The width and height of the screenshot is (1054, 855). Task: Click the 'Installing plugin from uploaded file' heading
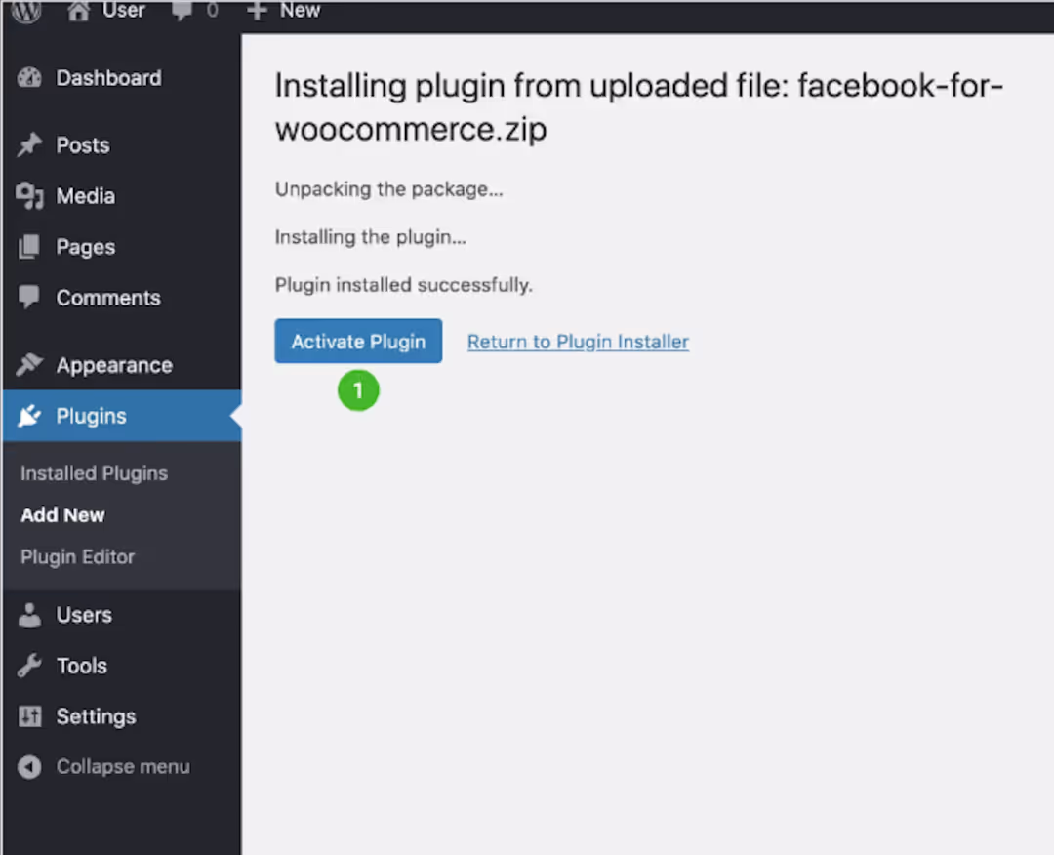(x=638, y=107)
